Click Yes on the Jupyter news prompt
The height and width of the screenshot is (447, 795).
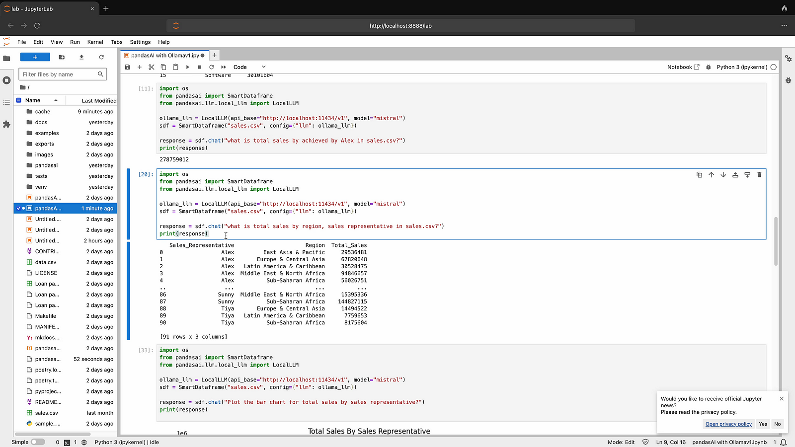(763, 424)
